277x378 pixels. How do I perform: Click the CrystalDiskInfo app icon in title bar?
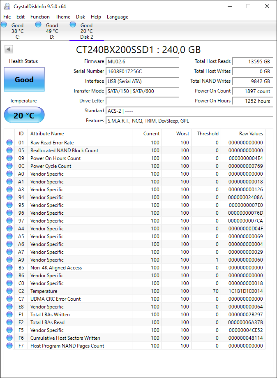point(7,6)
